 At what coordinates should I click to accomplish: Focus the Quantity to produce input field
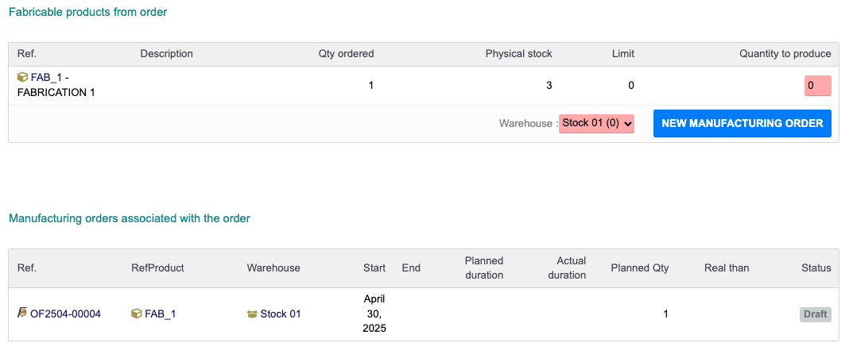[817, 86]
